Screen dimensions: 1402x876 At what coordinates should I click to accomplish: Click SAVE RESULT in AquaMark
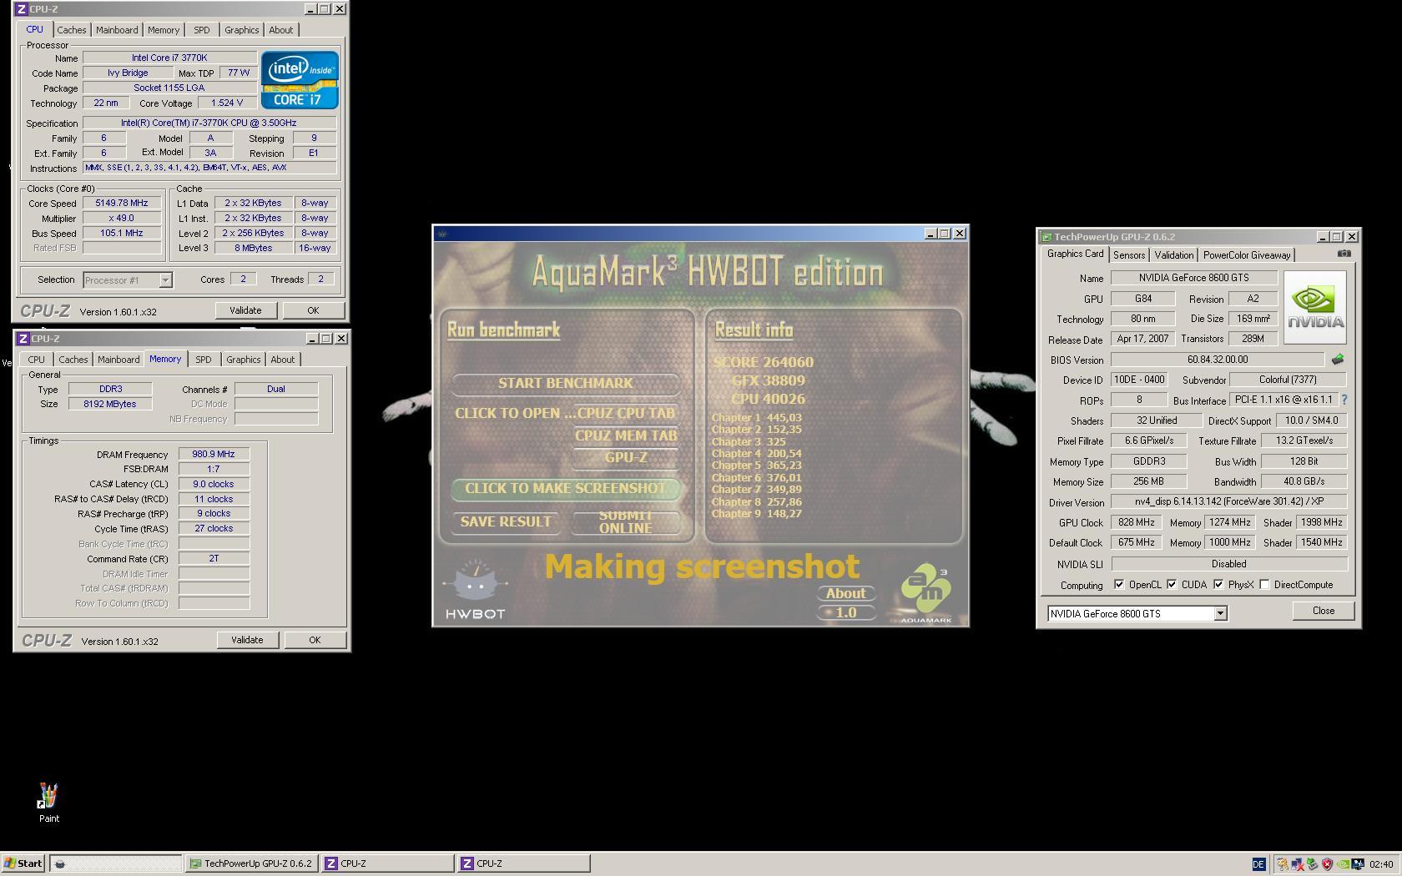point(506,521)
